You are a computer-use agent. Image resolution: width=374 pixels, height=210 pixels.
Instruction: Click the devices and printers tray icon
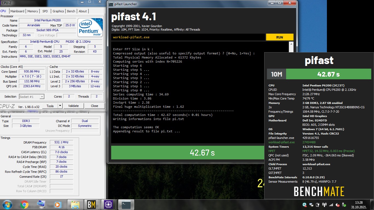click(311, 205)
